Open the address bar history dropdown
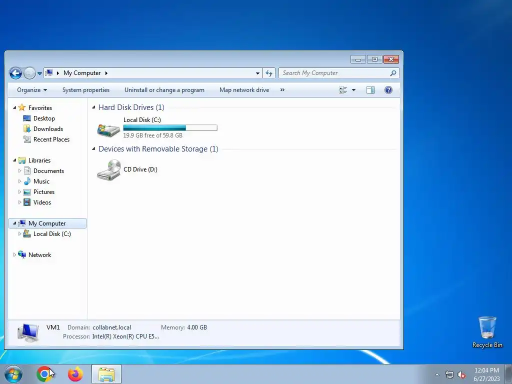512x384 pixels. pos(257,73)
